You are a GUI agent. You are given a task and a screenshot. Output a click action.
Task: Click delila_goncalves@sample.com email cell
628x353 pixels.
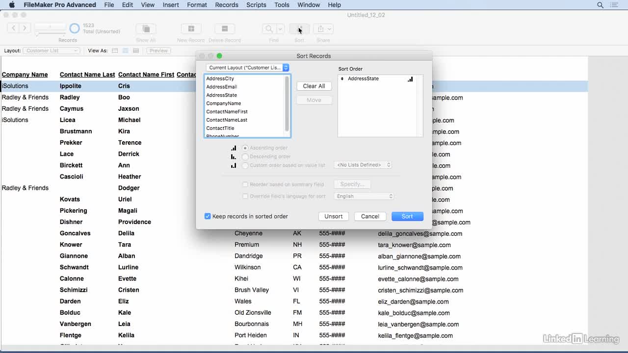coord(420,233)
